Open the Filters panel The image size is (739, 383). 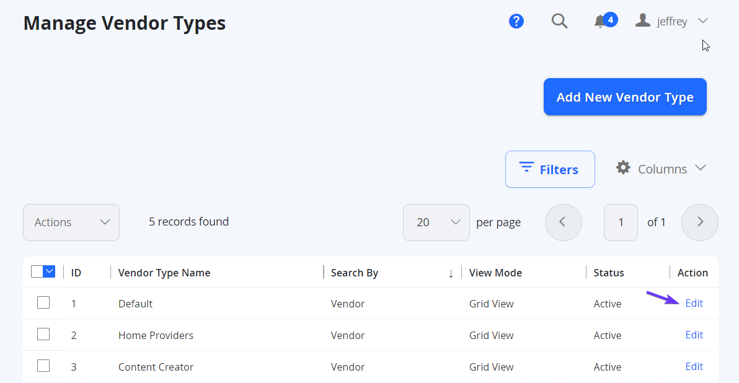tap(550, 169)
